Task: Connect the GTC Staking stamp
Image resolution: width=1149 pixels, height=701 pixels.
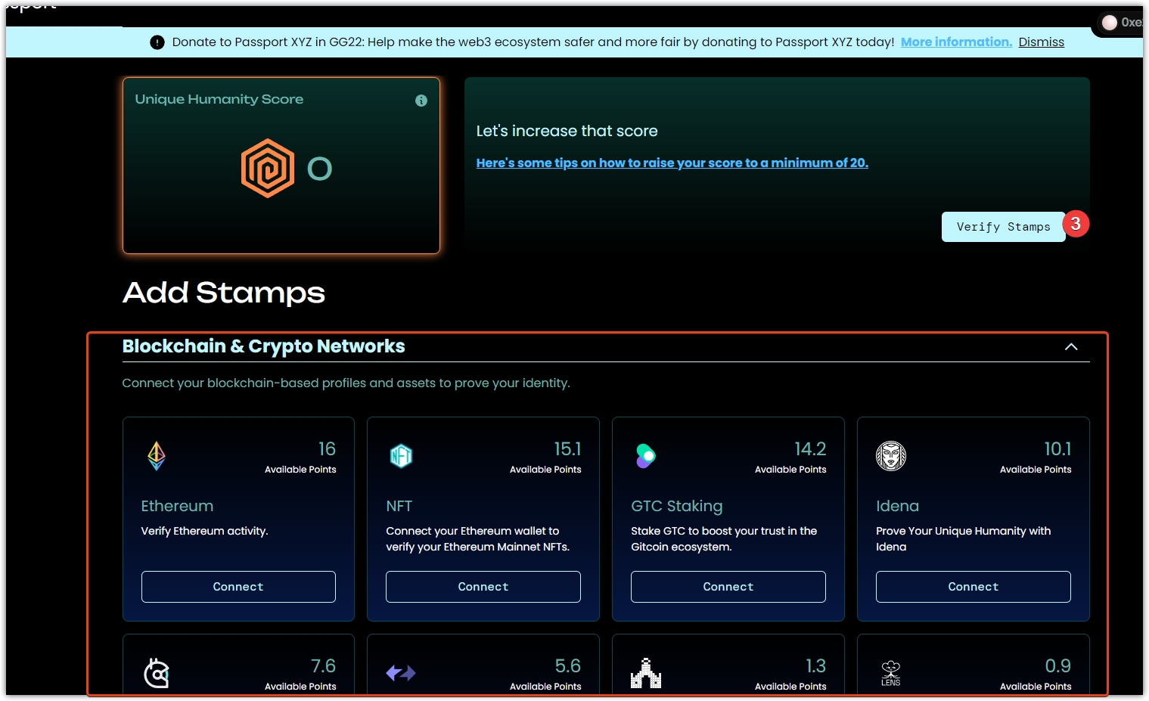Action: [x=728, y=587]
